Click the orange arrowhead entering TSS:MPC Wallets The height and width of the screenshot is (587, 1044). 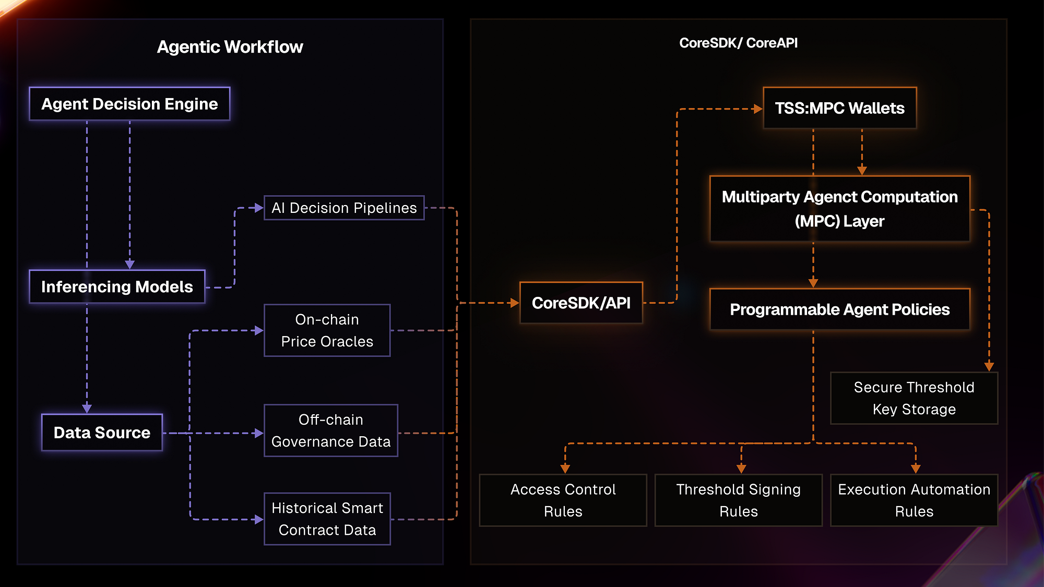point(758,109)
